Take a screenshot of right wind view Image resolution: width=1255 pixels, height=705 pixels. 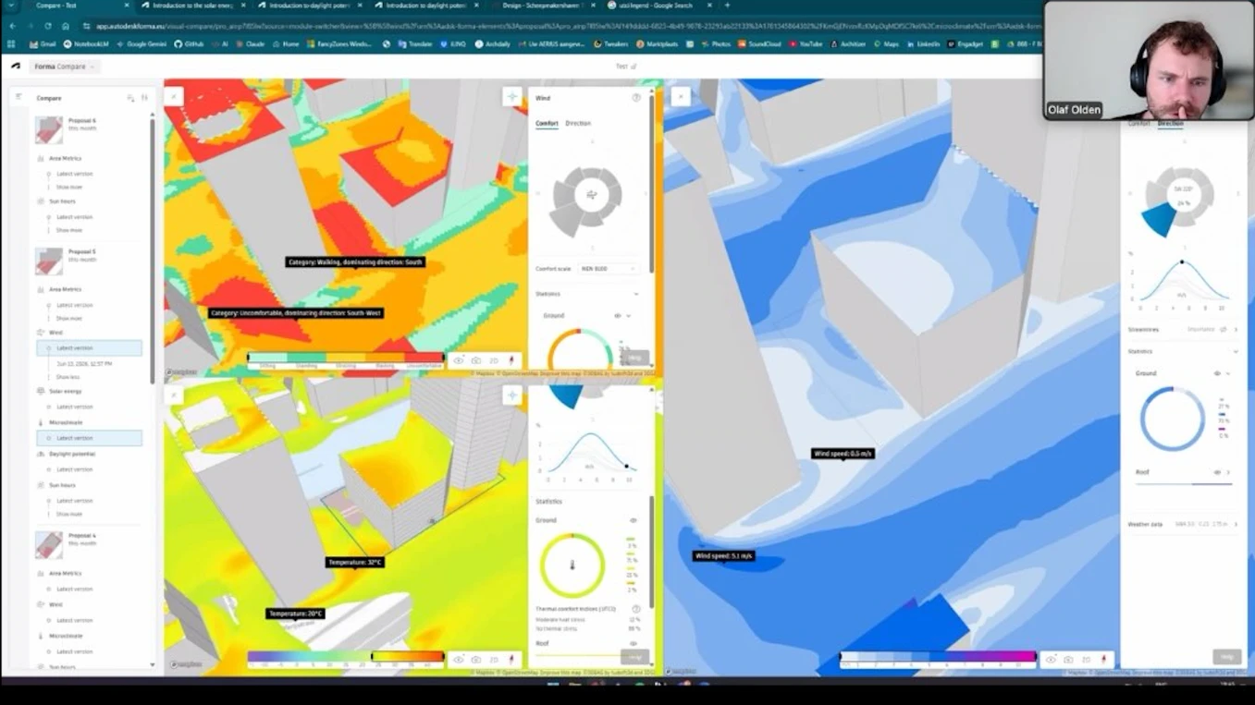(x=1068, y=660)
